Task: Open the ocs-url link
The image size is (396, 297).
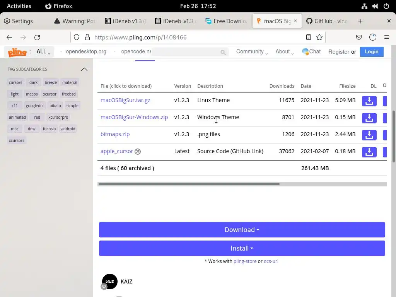Action: pos(271,261)
